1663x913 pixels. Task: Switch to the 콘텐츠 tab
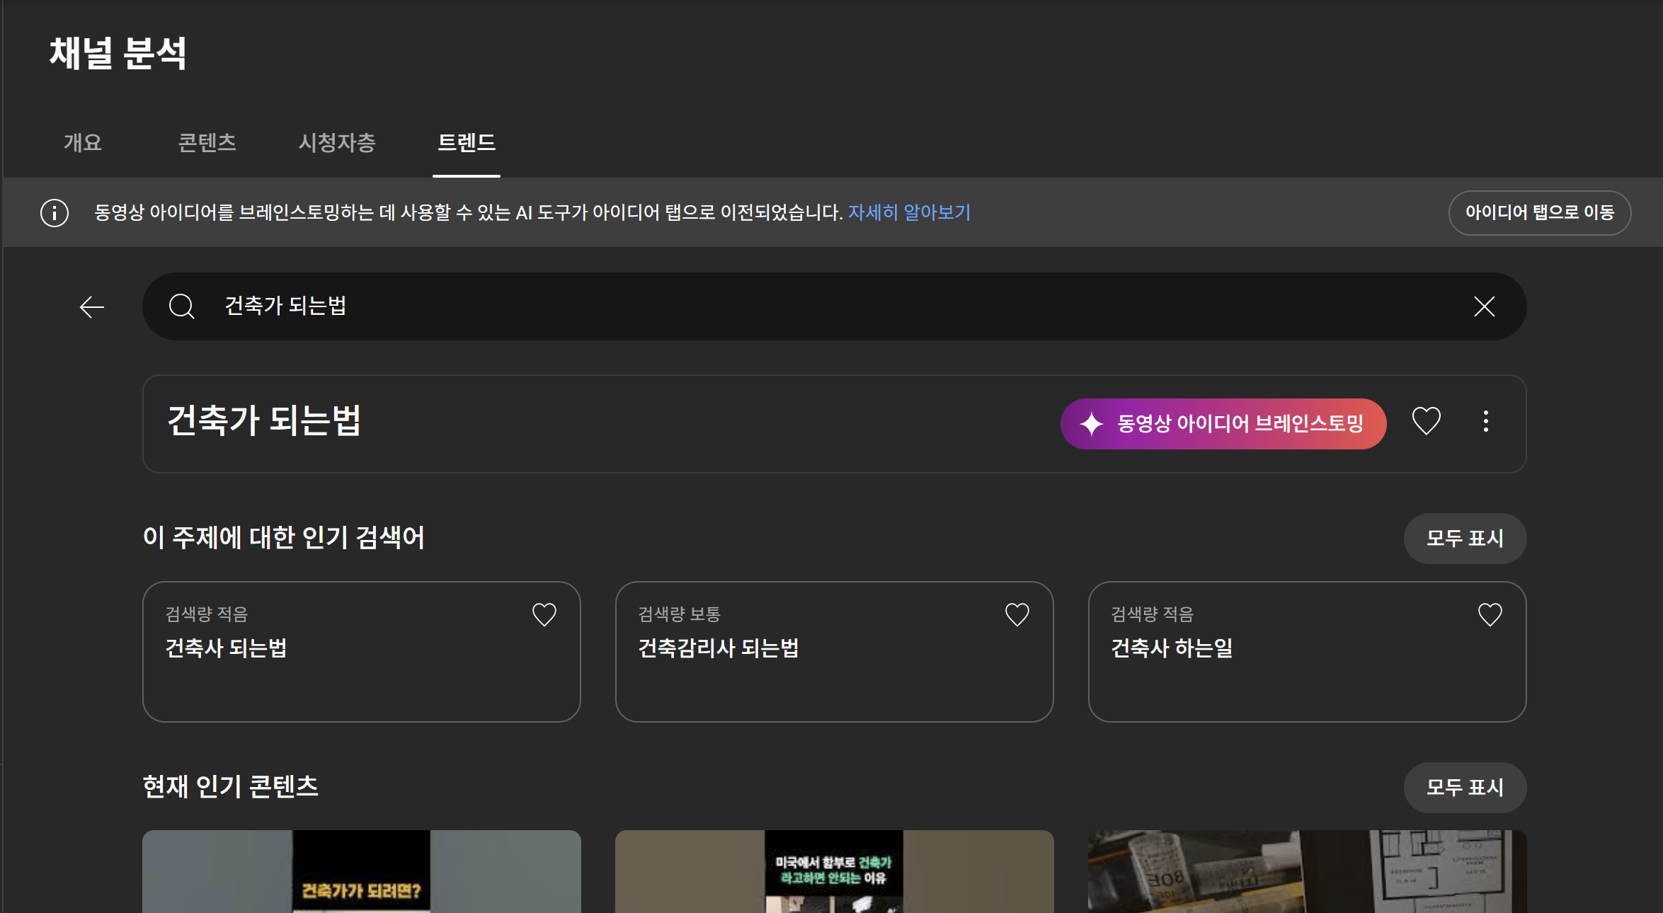pos(207,143)
